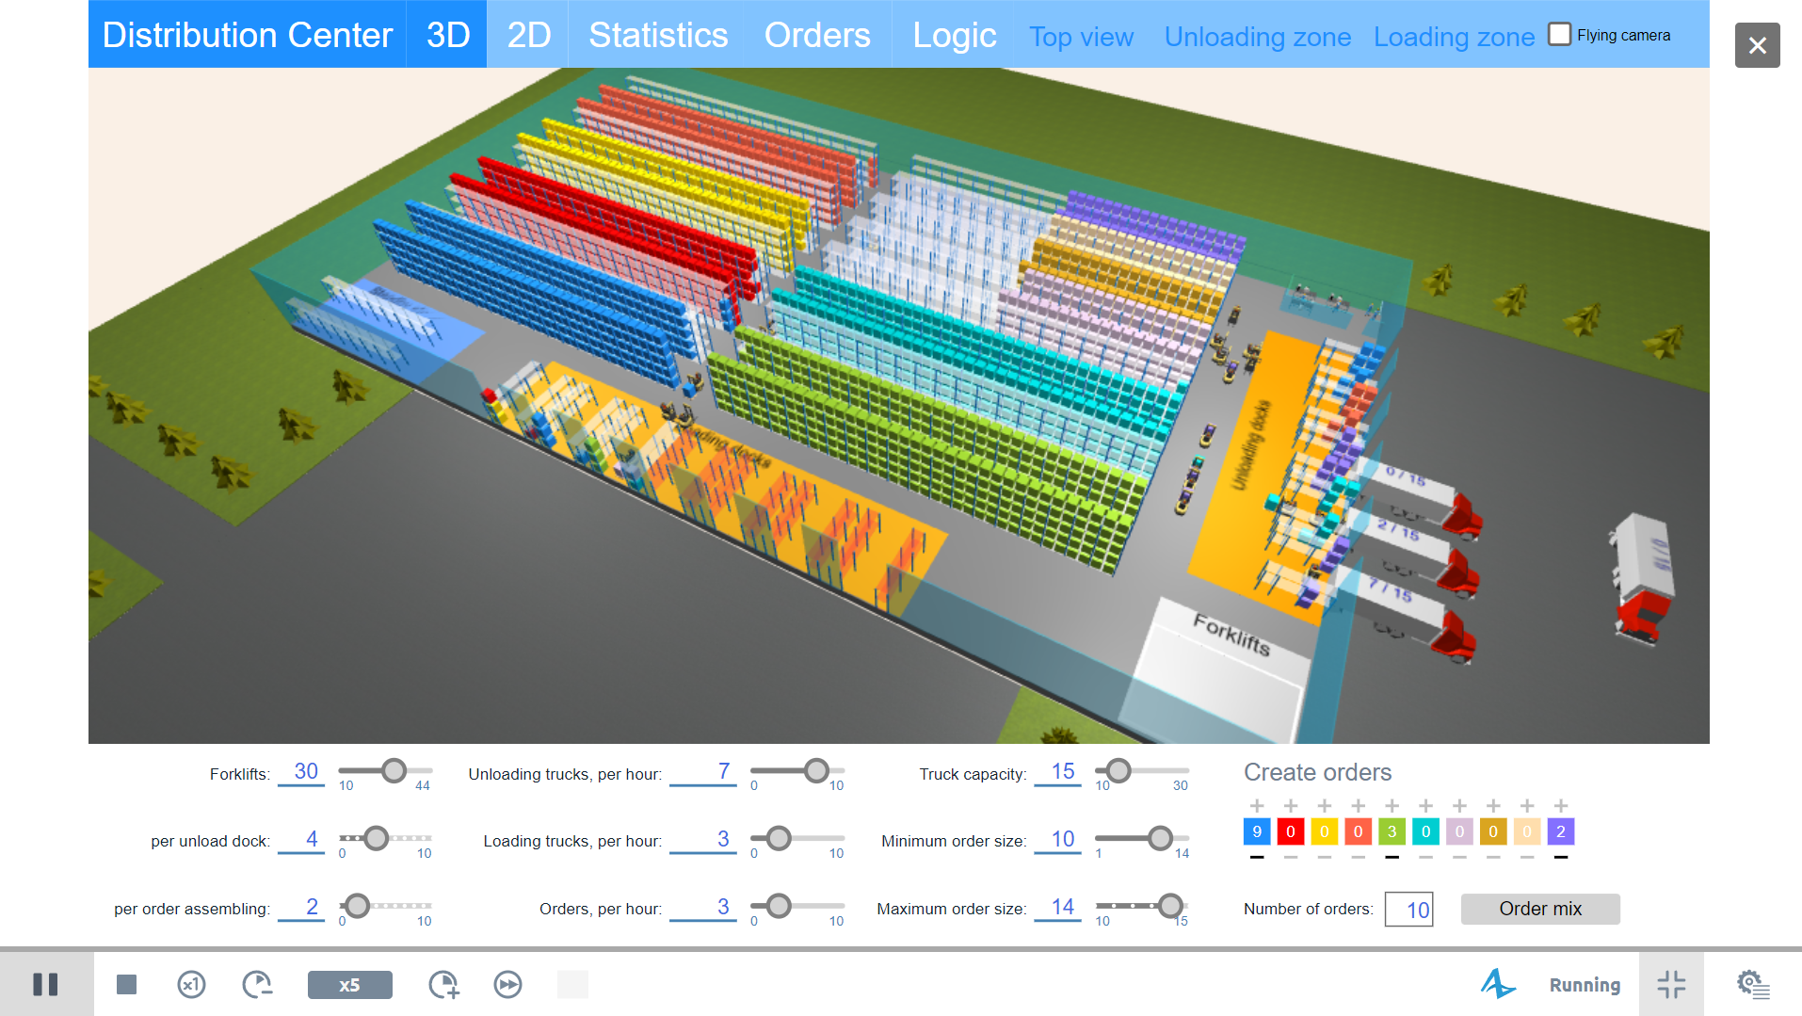
Task: Exit fullscreen with the collapse icon
Action: click(1671, 984)
